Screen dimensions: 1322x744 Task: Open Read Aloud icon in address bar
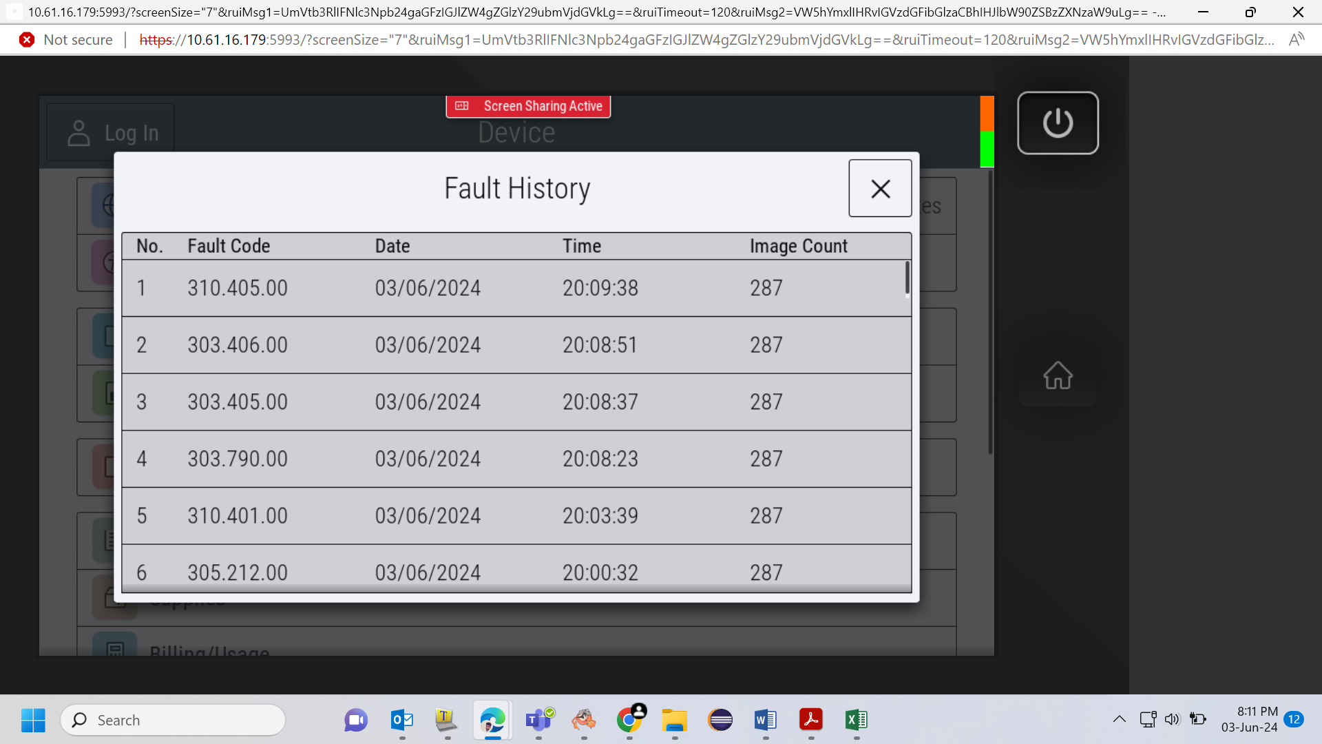(x=1296, y=40)
